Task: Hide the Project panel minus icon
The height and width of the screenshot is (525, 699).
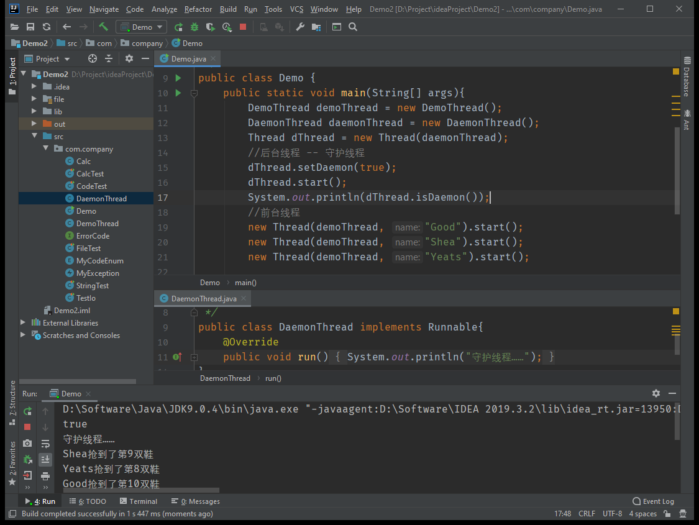Action: tap(145, 58)
